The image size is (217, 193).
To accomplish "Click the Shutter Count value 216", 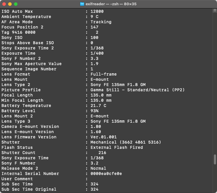I will (x=102, y=153).
